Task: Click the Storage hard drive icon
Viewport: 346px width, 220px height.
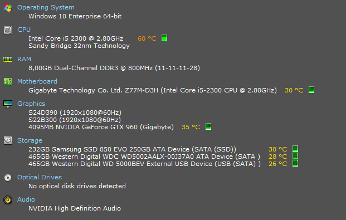Action: point(8,140)
